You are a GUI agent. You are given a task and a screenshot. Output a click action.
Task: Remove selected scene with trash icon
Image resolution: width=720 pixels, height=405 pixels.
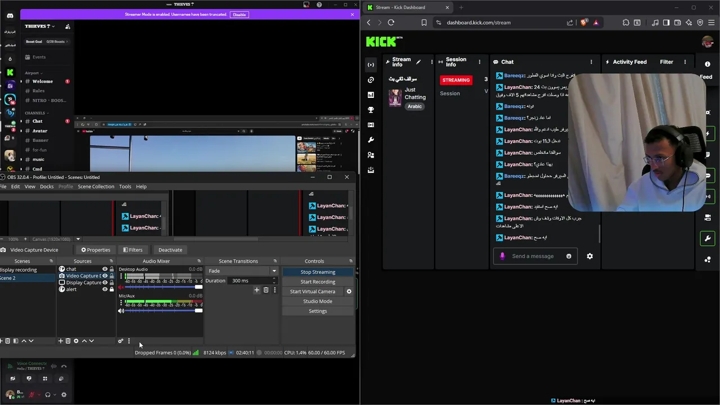point(7,341)
